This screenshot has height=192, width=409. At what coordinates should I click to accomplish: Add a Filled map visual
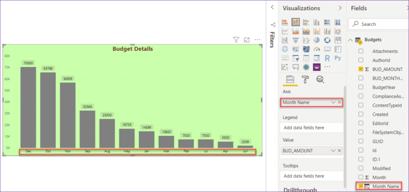point(296,49)
